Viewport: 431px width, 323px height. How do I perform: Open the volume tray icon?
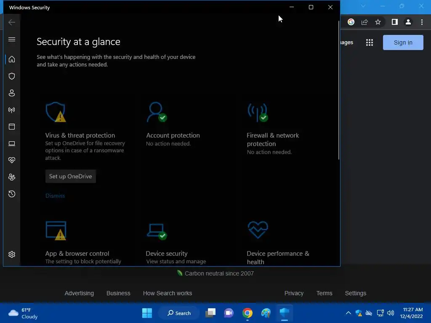[x=391, y=313]
